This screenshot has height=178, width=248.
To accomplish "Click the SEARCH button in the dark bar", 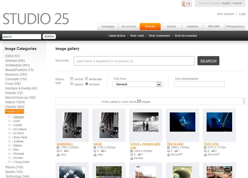I will pos(49,36).
